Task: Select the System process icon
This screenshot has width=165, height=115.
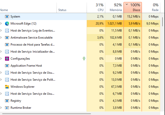Action: [7, 17]
